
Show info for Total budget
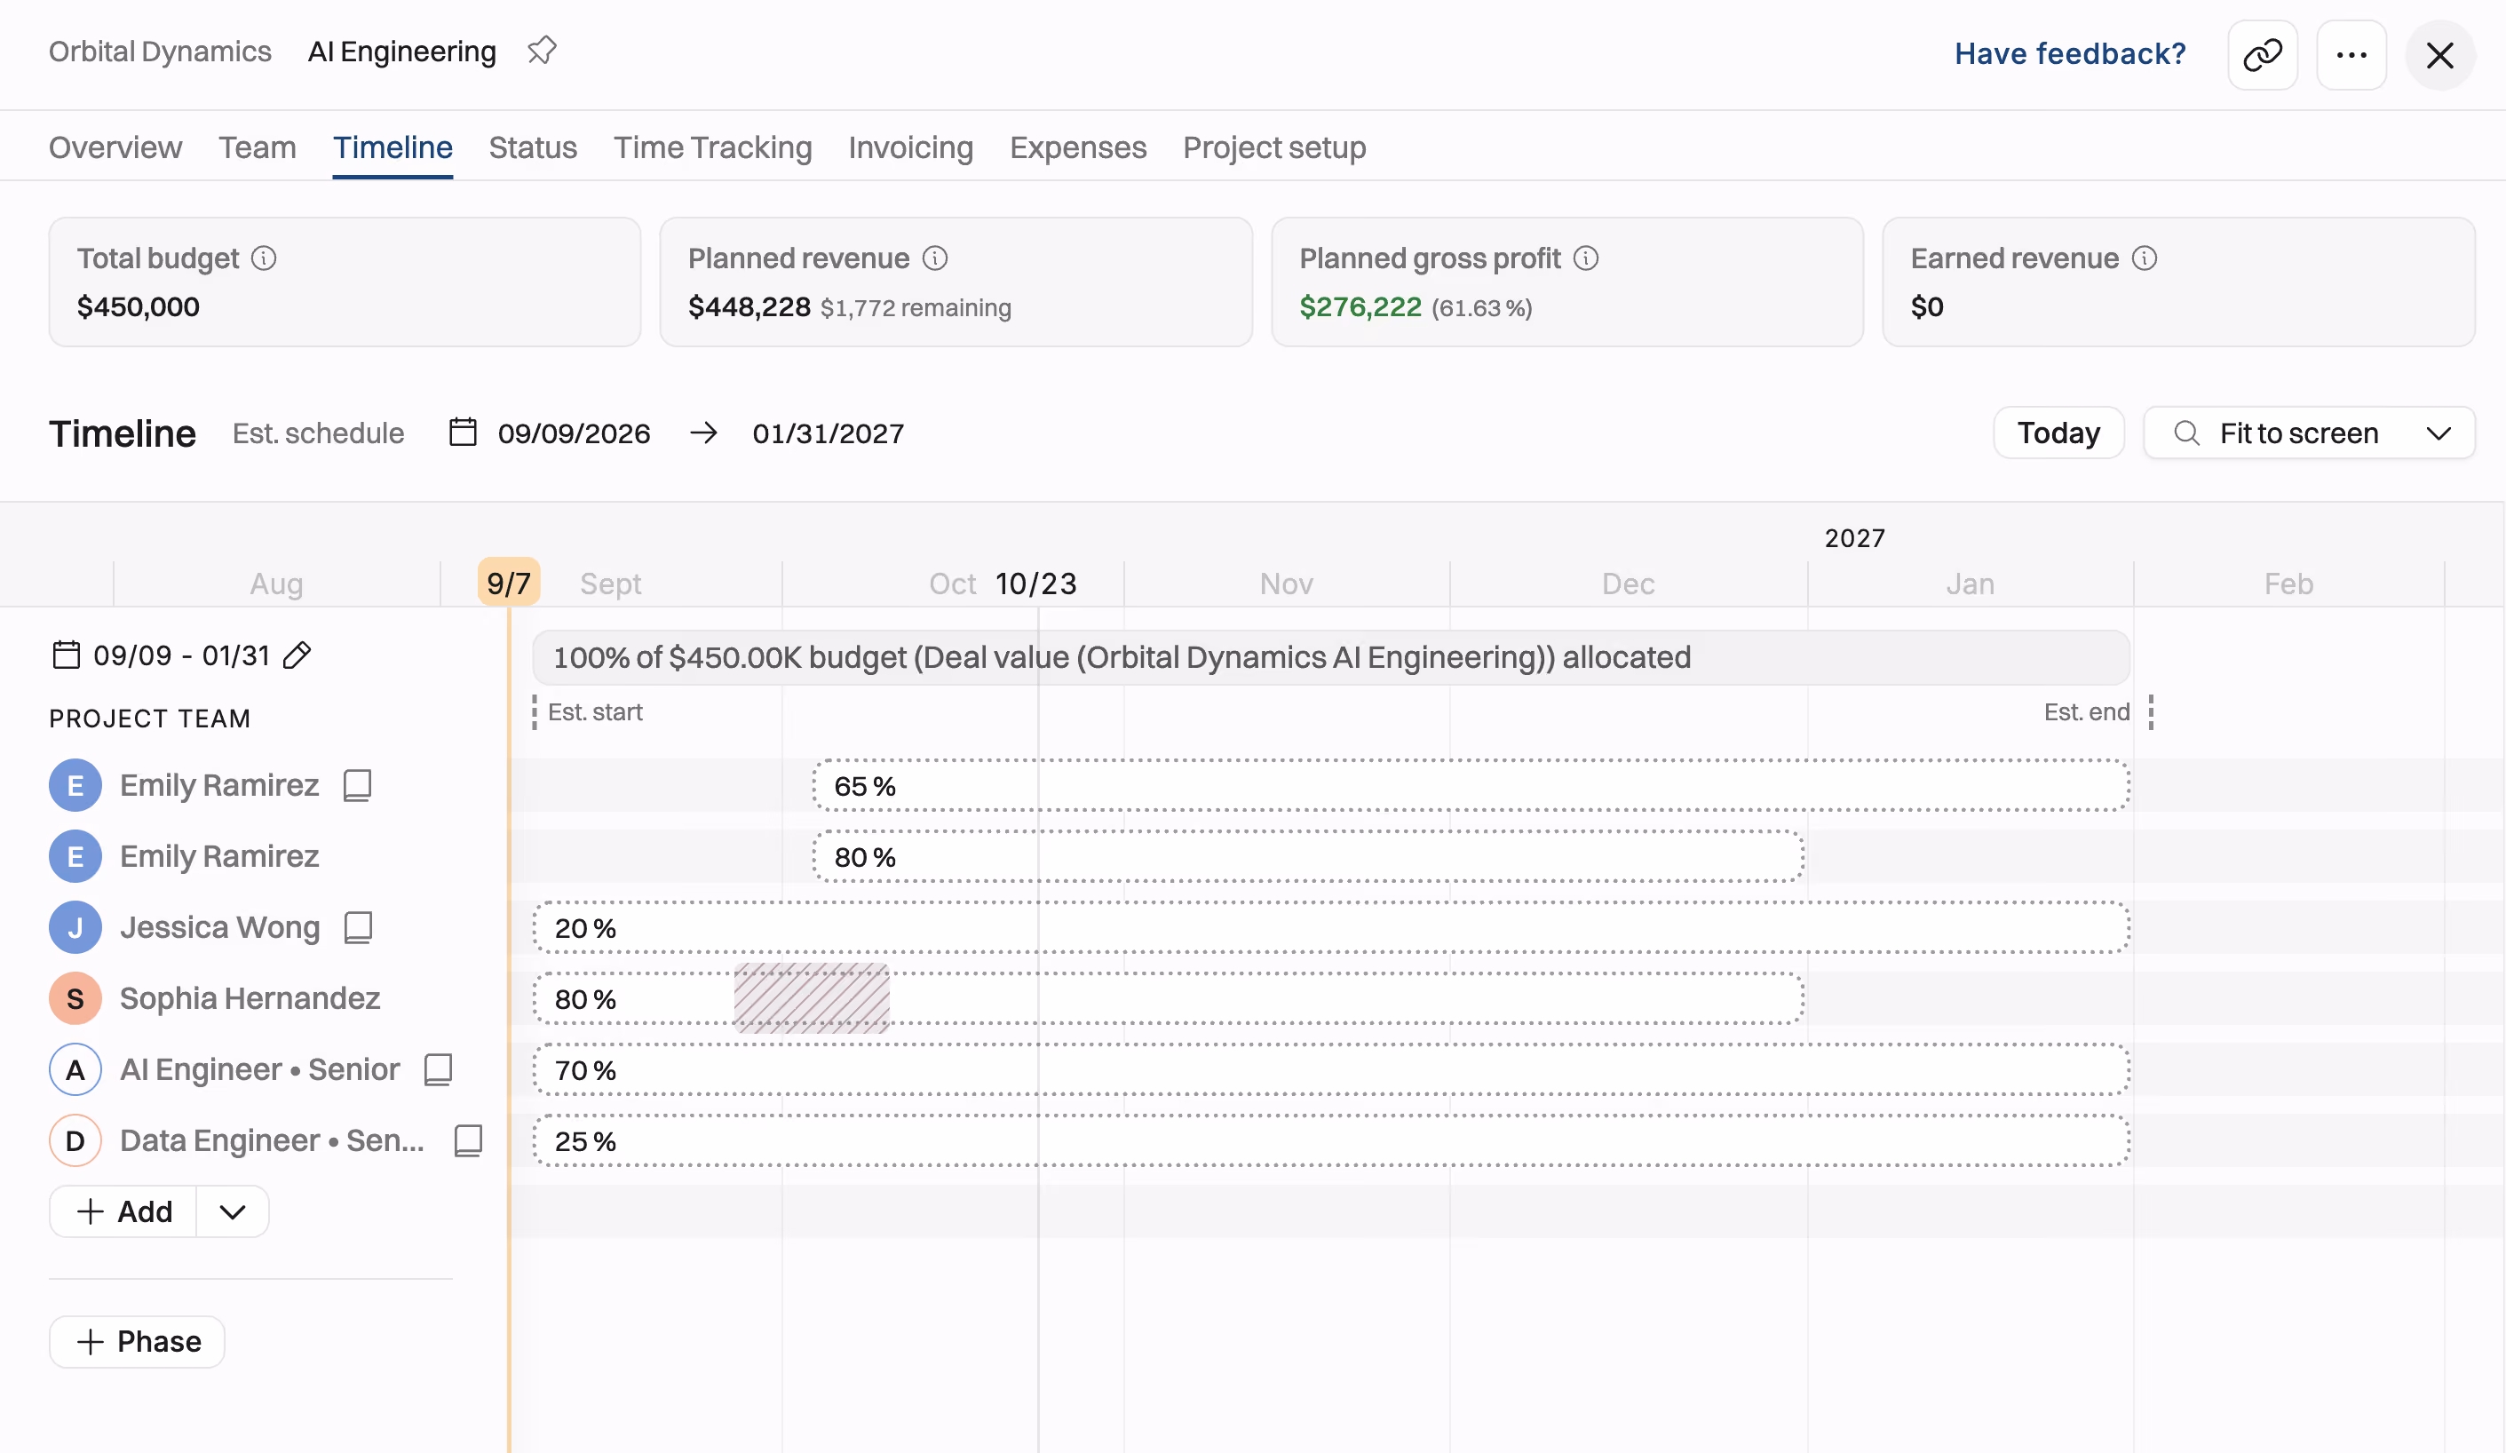coord(264,258)
